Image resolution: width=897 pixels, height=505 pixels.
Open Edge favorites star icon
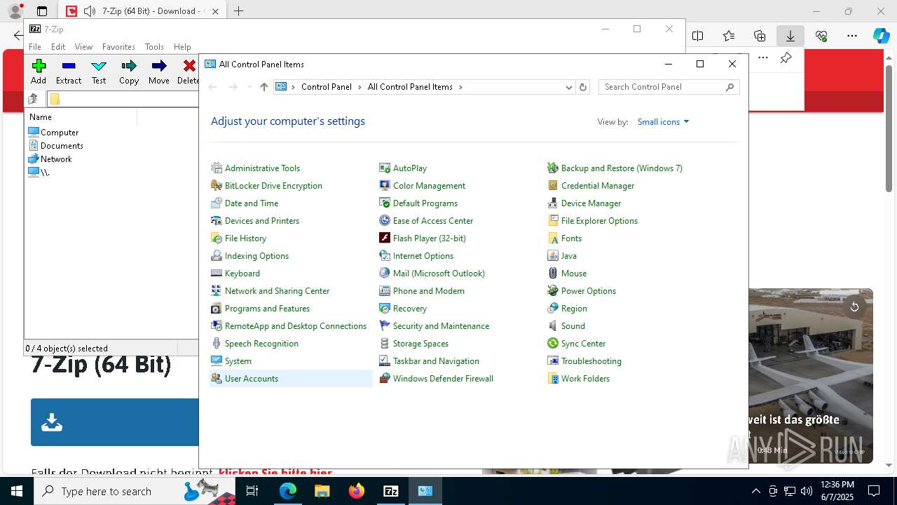pyautogui.click(x=729, y=36)
